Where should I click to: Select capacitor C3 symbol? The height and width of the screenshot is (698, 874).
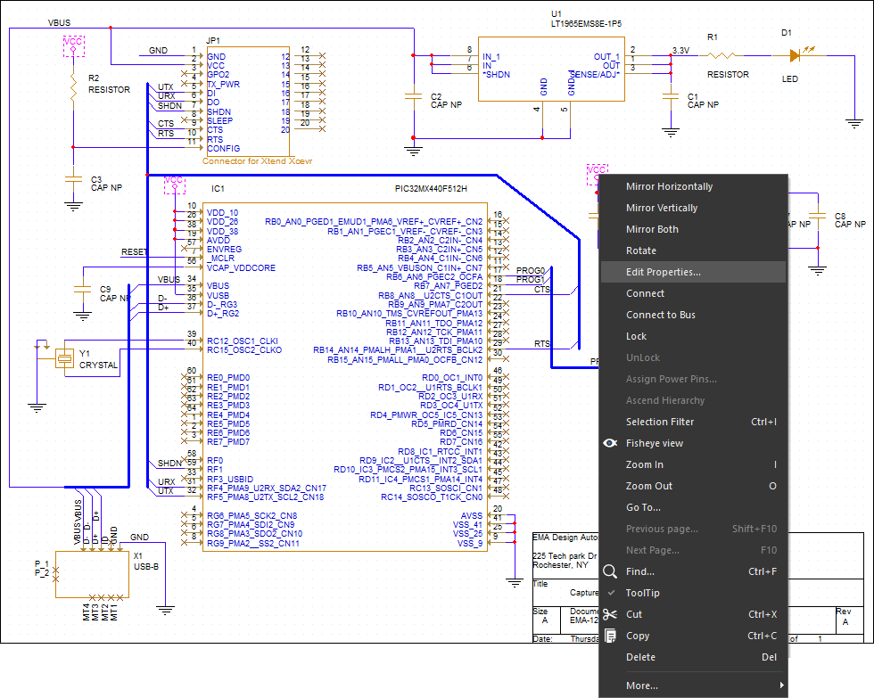[x=73, y=179]
